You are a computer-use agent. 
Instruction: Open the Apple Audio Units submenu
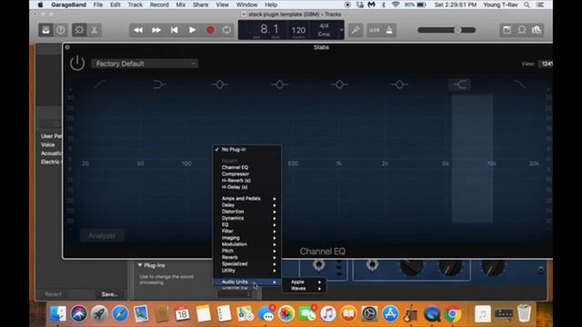305,282
